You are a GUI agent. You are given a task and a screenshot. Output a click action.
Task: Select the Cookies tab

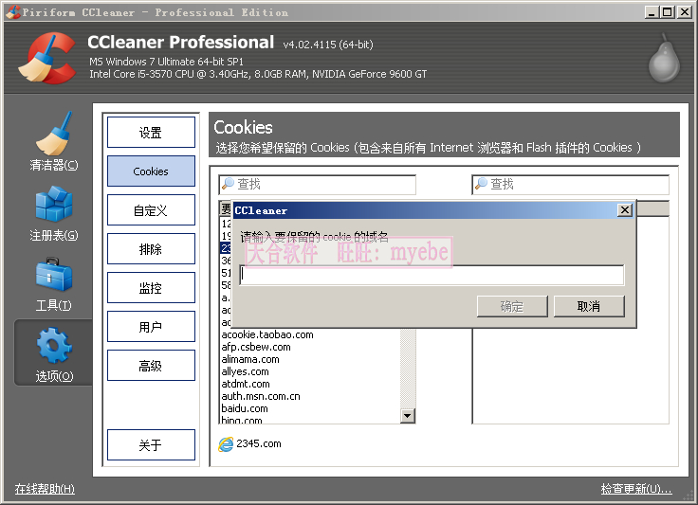pyautogui.click(x=151, y=171)
